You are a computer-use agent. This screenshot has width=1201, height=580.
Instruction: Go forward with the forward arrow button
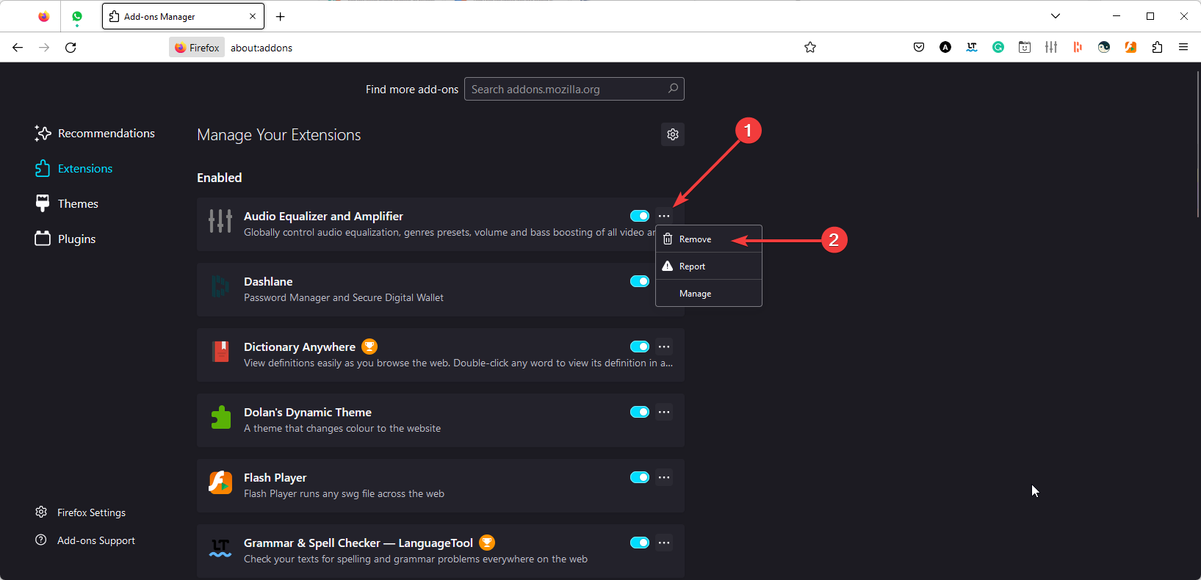pyautogui.click(x=44, y=47)
